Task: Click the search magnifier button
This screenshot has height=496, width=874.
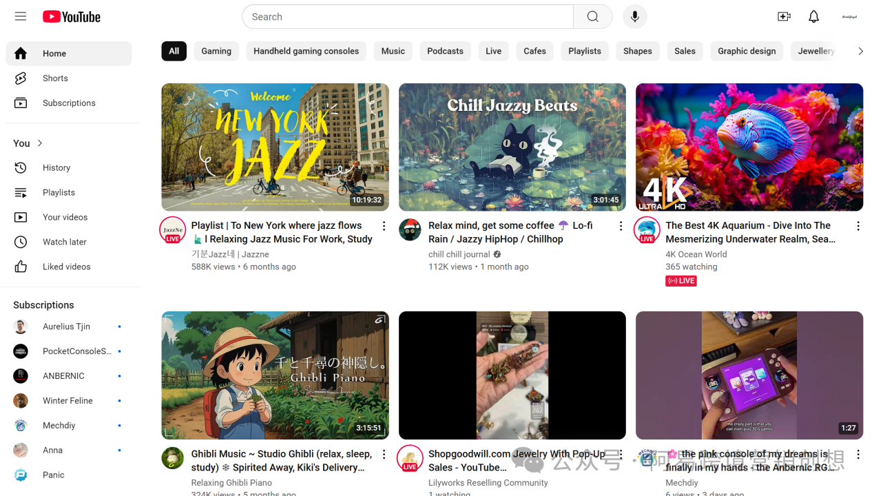Action: click(x=592, y=17)
